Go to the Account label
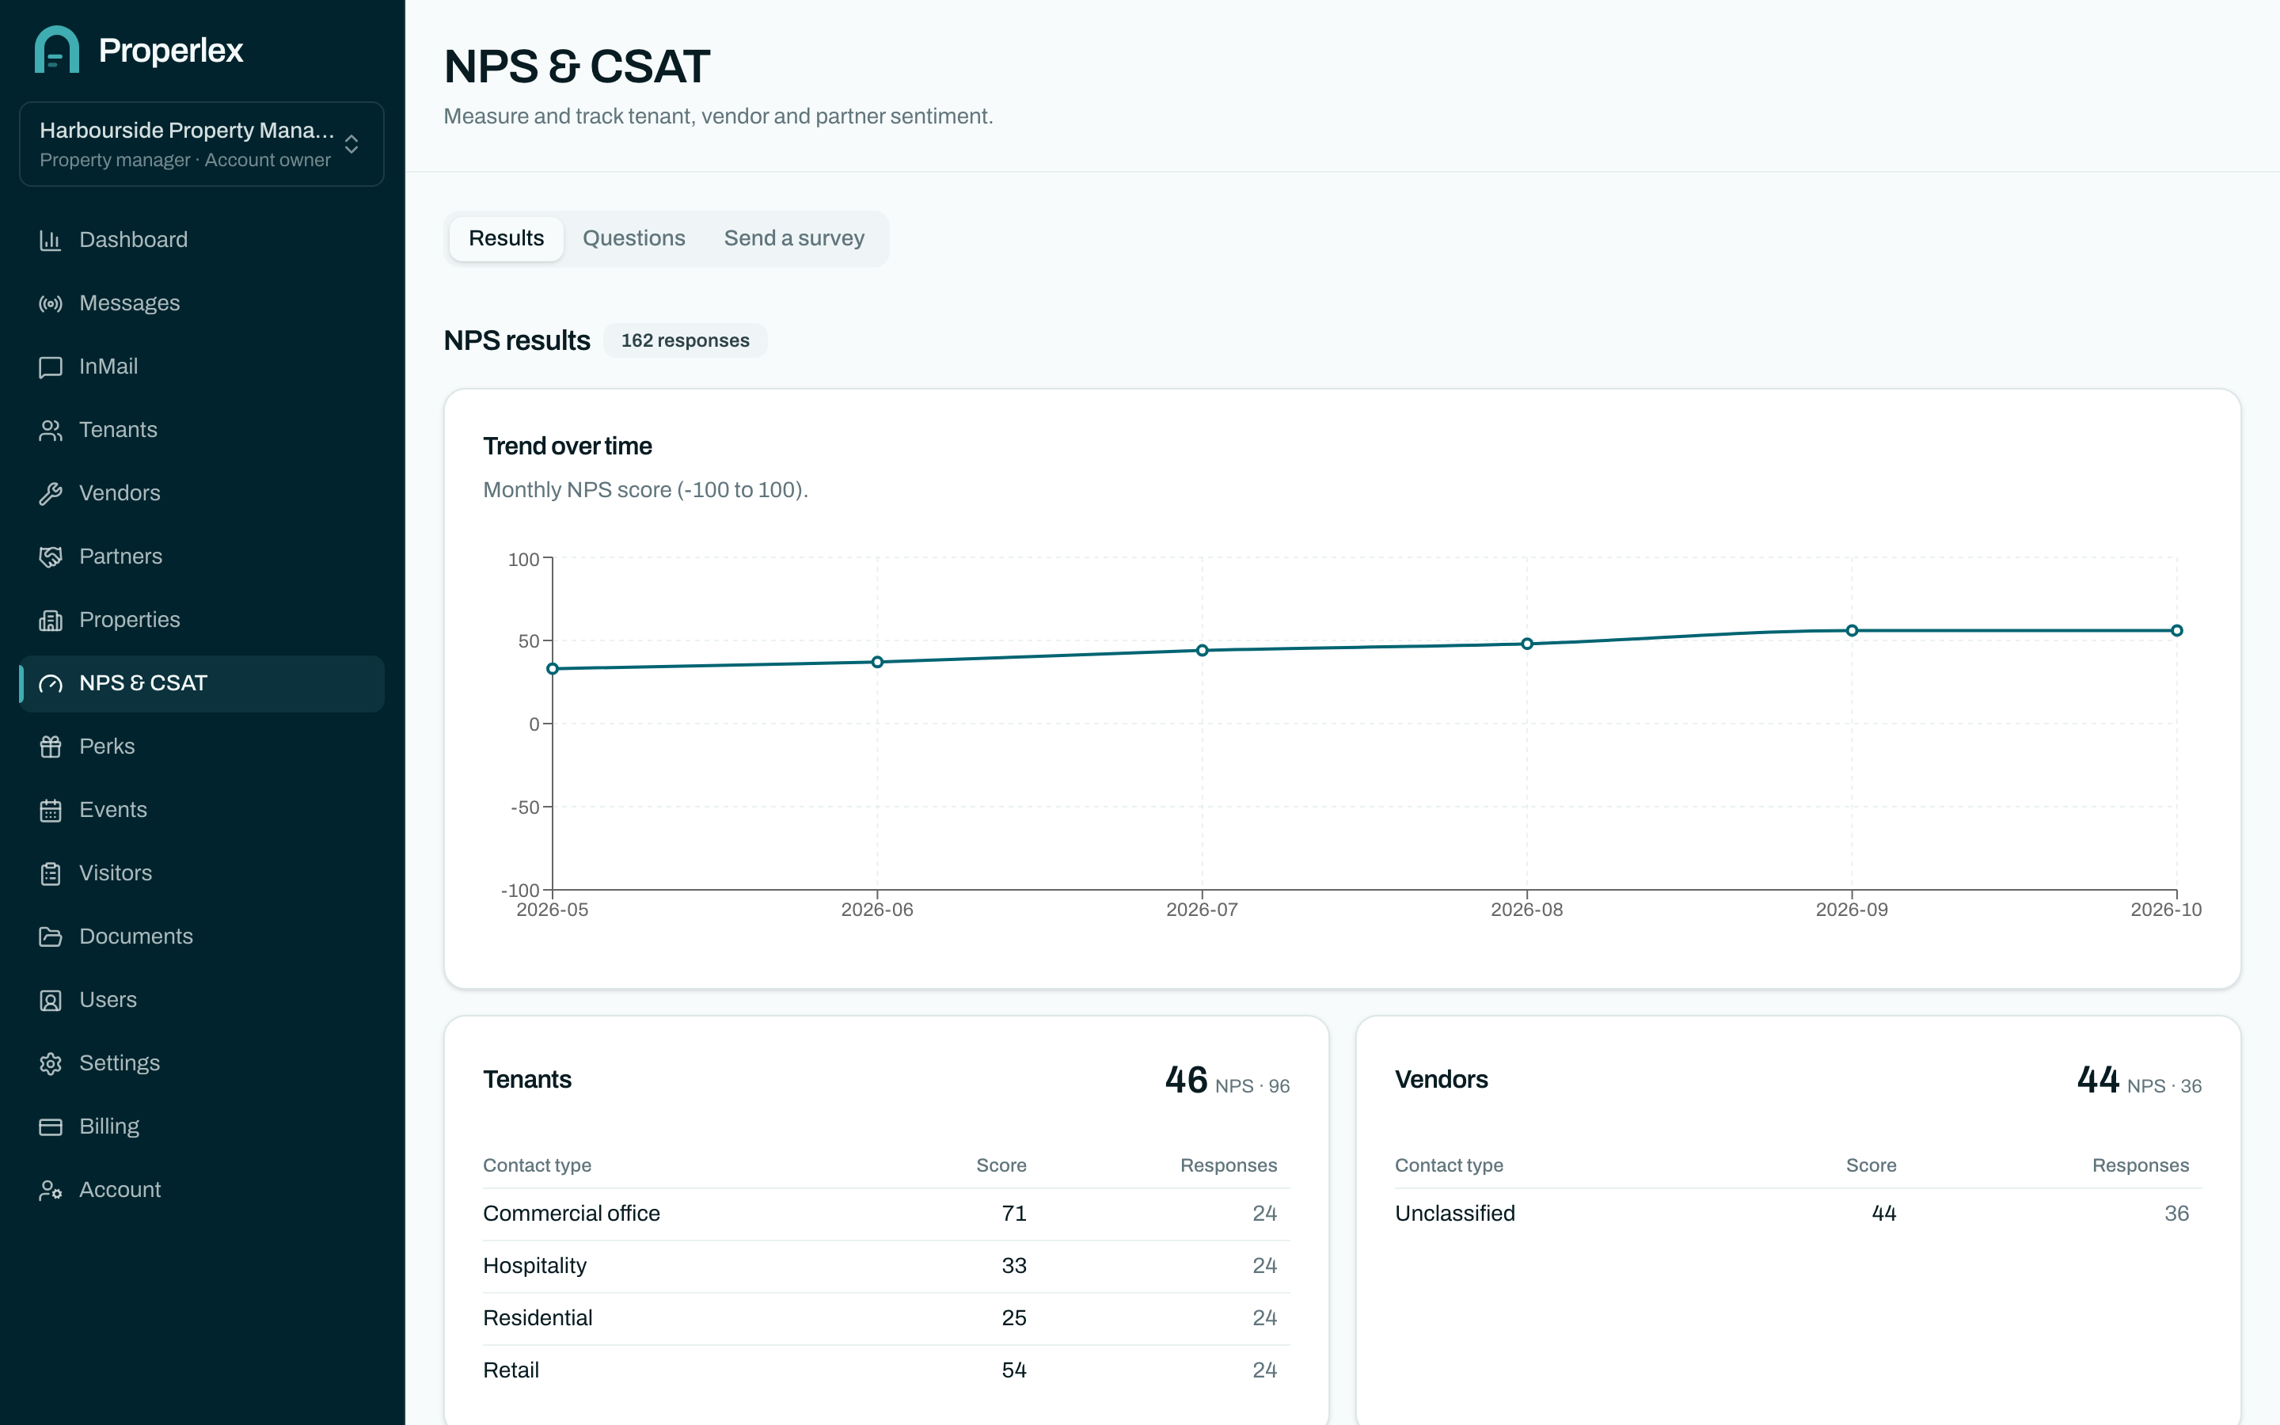The image size is (2280, 1425). (120, 1189)
